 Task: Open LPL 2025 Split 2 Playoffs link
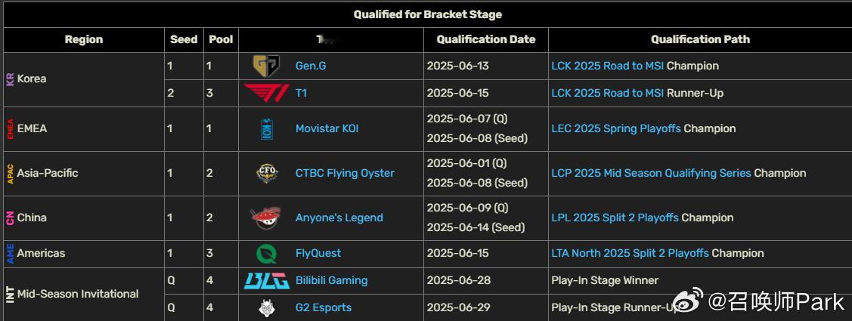(615, 218)
